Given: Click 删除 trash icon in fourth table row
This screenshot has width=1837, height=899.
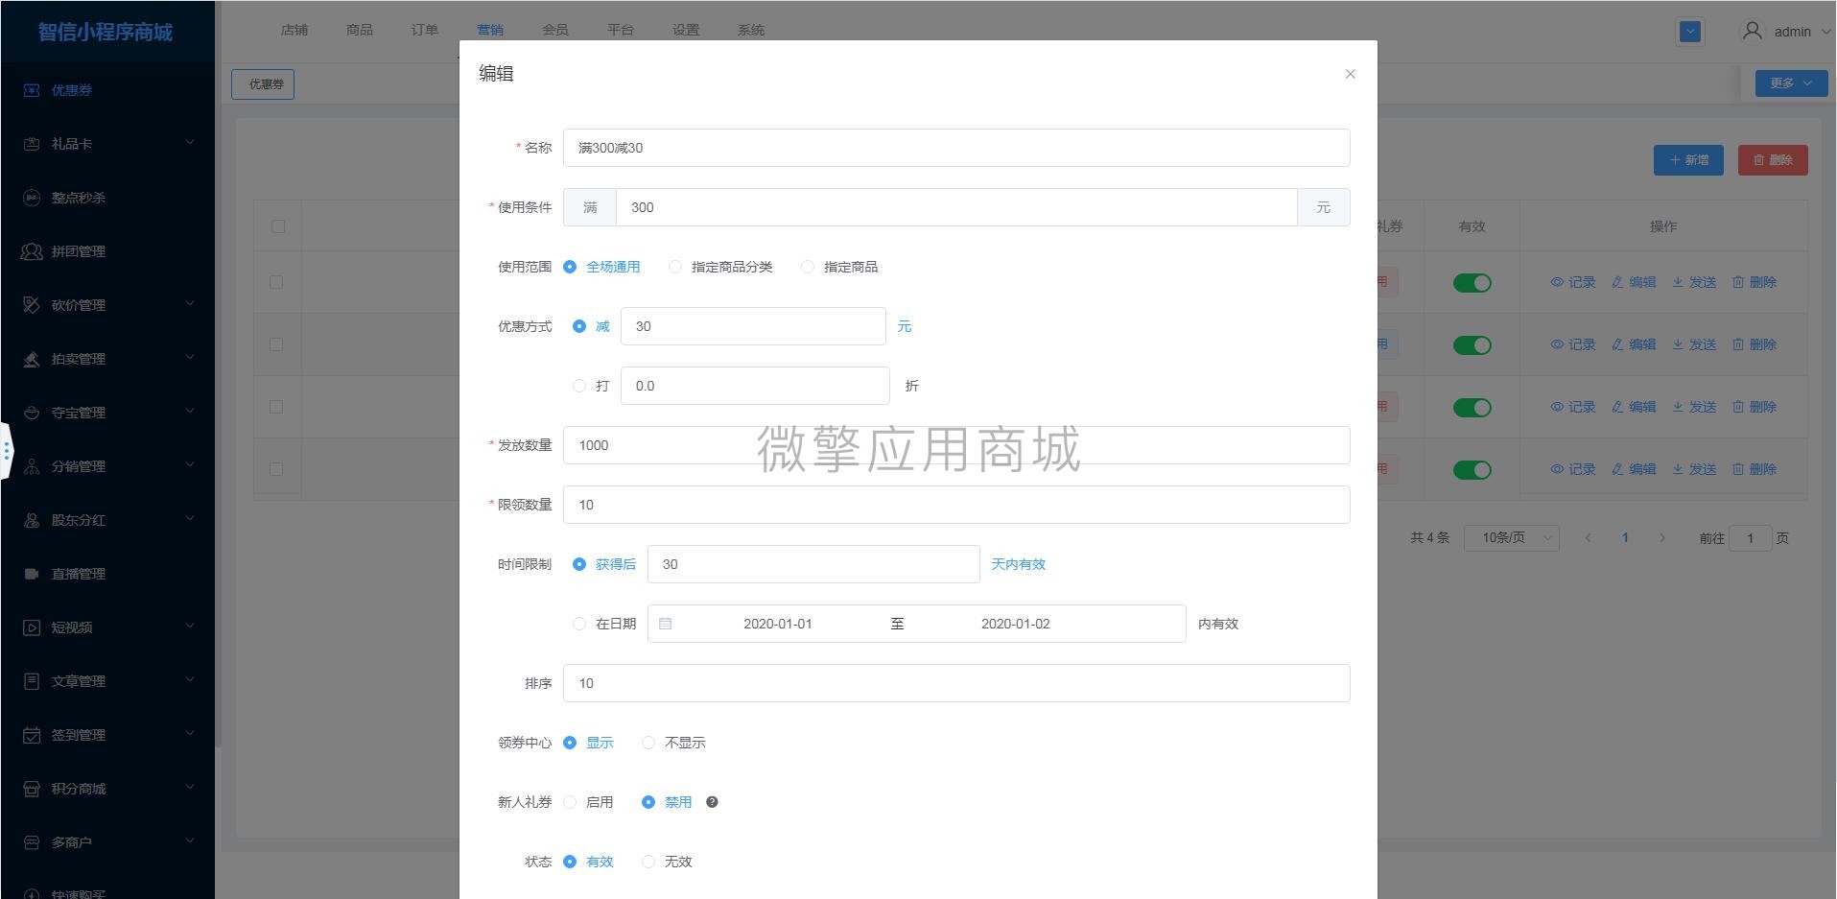Looking at the screenshot, I should coord(1738,469).
